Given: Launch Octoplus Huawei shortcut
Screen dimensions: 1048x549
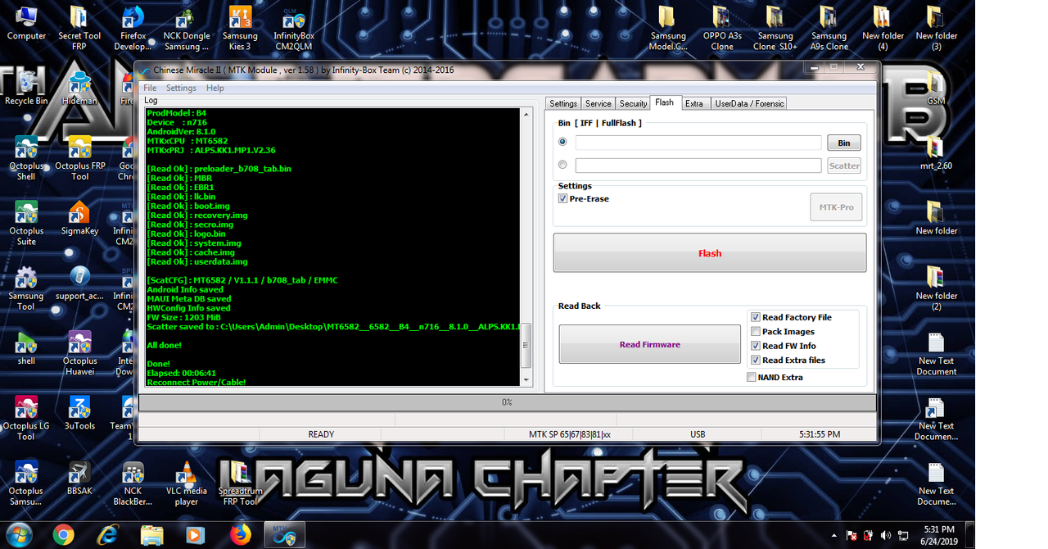Looking at the screenshot, I should pyautogui.click(x=79, y=353).
